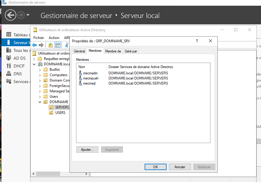Viewport: 261px width, 182px height.
Task: Select the mecmadm member user icon
Action: point(80,73)
